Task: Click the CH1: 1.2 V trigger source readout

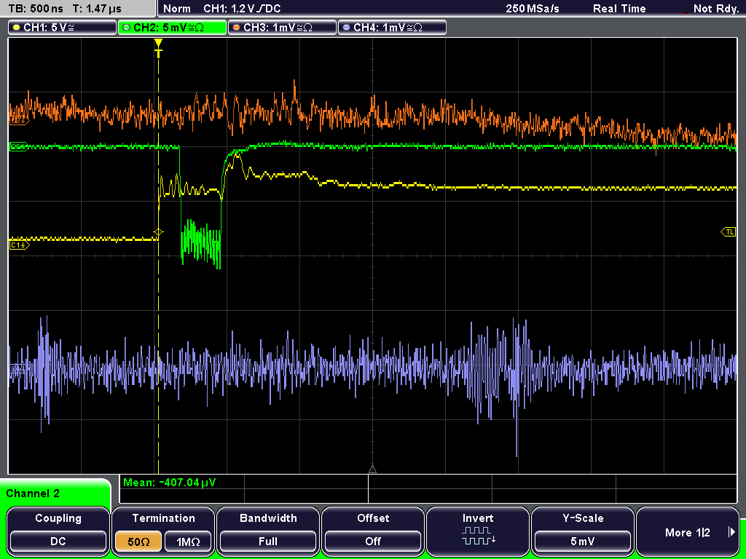Action: pyautogui.click(x=242, y=9)
